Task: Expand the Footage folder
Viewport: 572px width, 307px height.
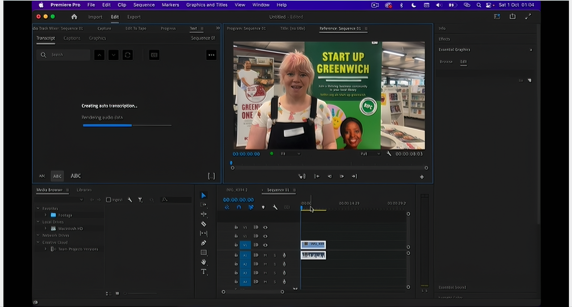Action: coord(46,215)
